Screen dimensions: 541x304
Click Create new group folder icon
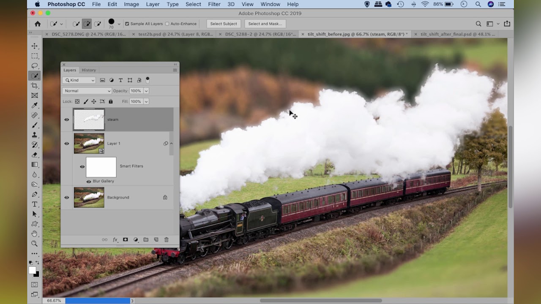click(x=146, y=240)
